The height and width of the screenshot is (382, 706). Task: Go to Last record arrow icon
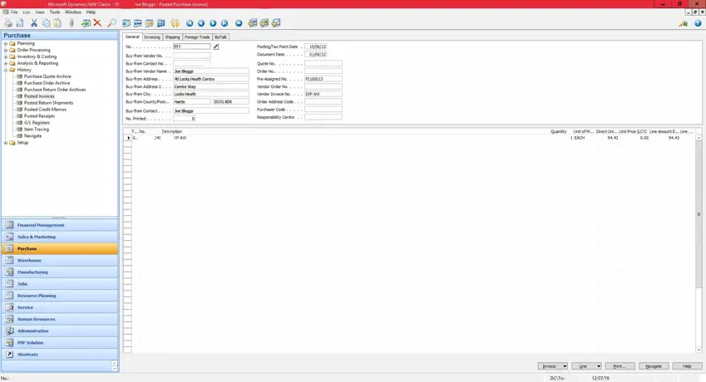[x=225, y=23]
